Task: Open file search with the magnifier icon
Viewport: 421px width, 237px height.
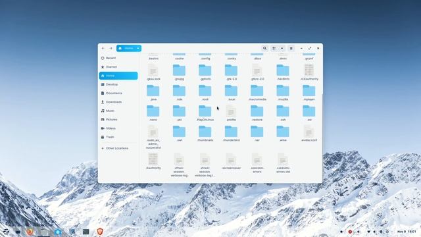Action: pyautogui.click(x=264, y=48)
